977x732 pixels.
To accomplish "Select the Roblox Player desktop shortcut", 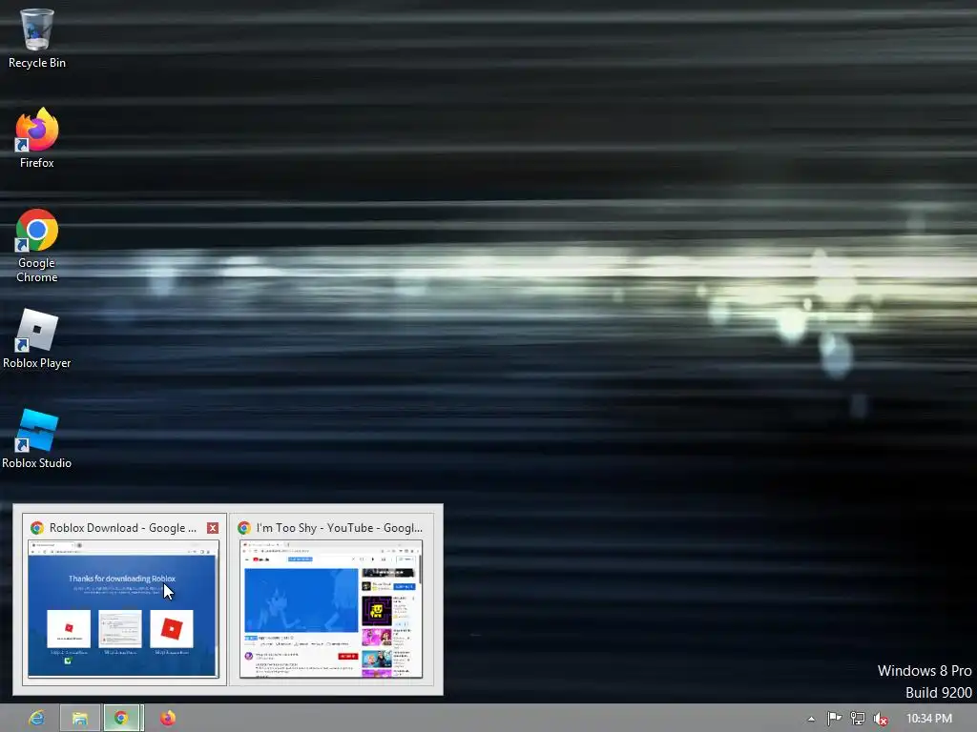I will pyautogui.click(x=37, y=339).
